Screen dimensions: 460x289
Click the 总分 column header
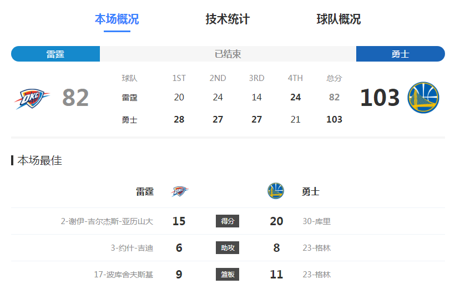point(334,78)
